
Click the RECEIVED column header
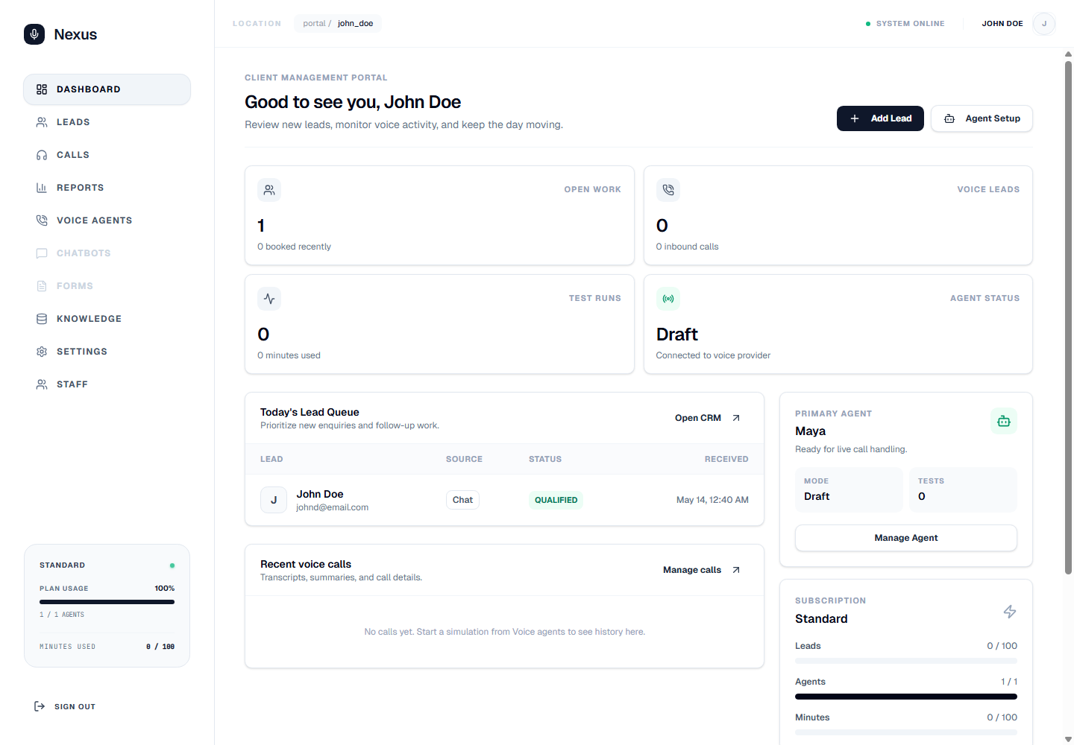click(726, 459)
